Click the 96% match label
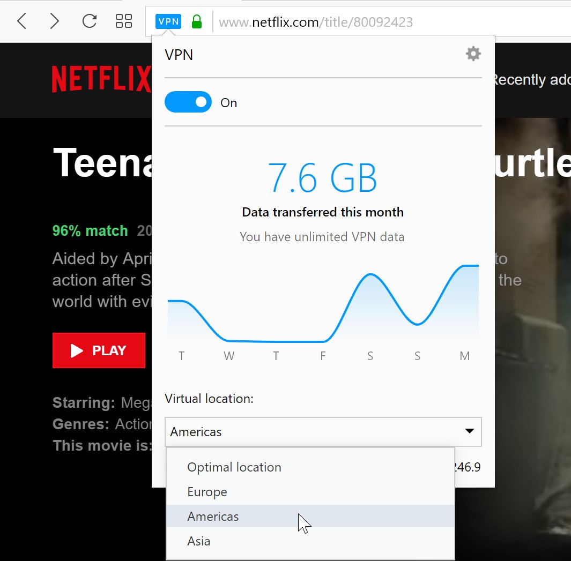The height and width of the screenshot is (561, 571). pyautogui.click(x=90, y=231)
